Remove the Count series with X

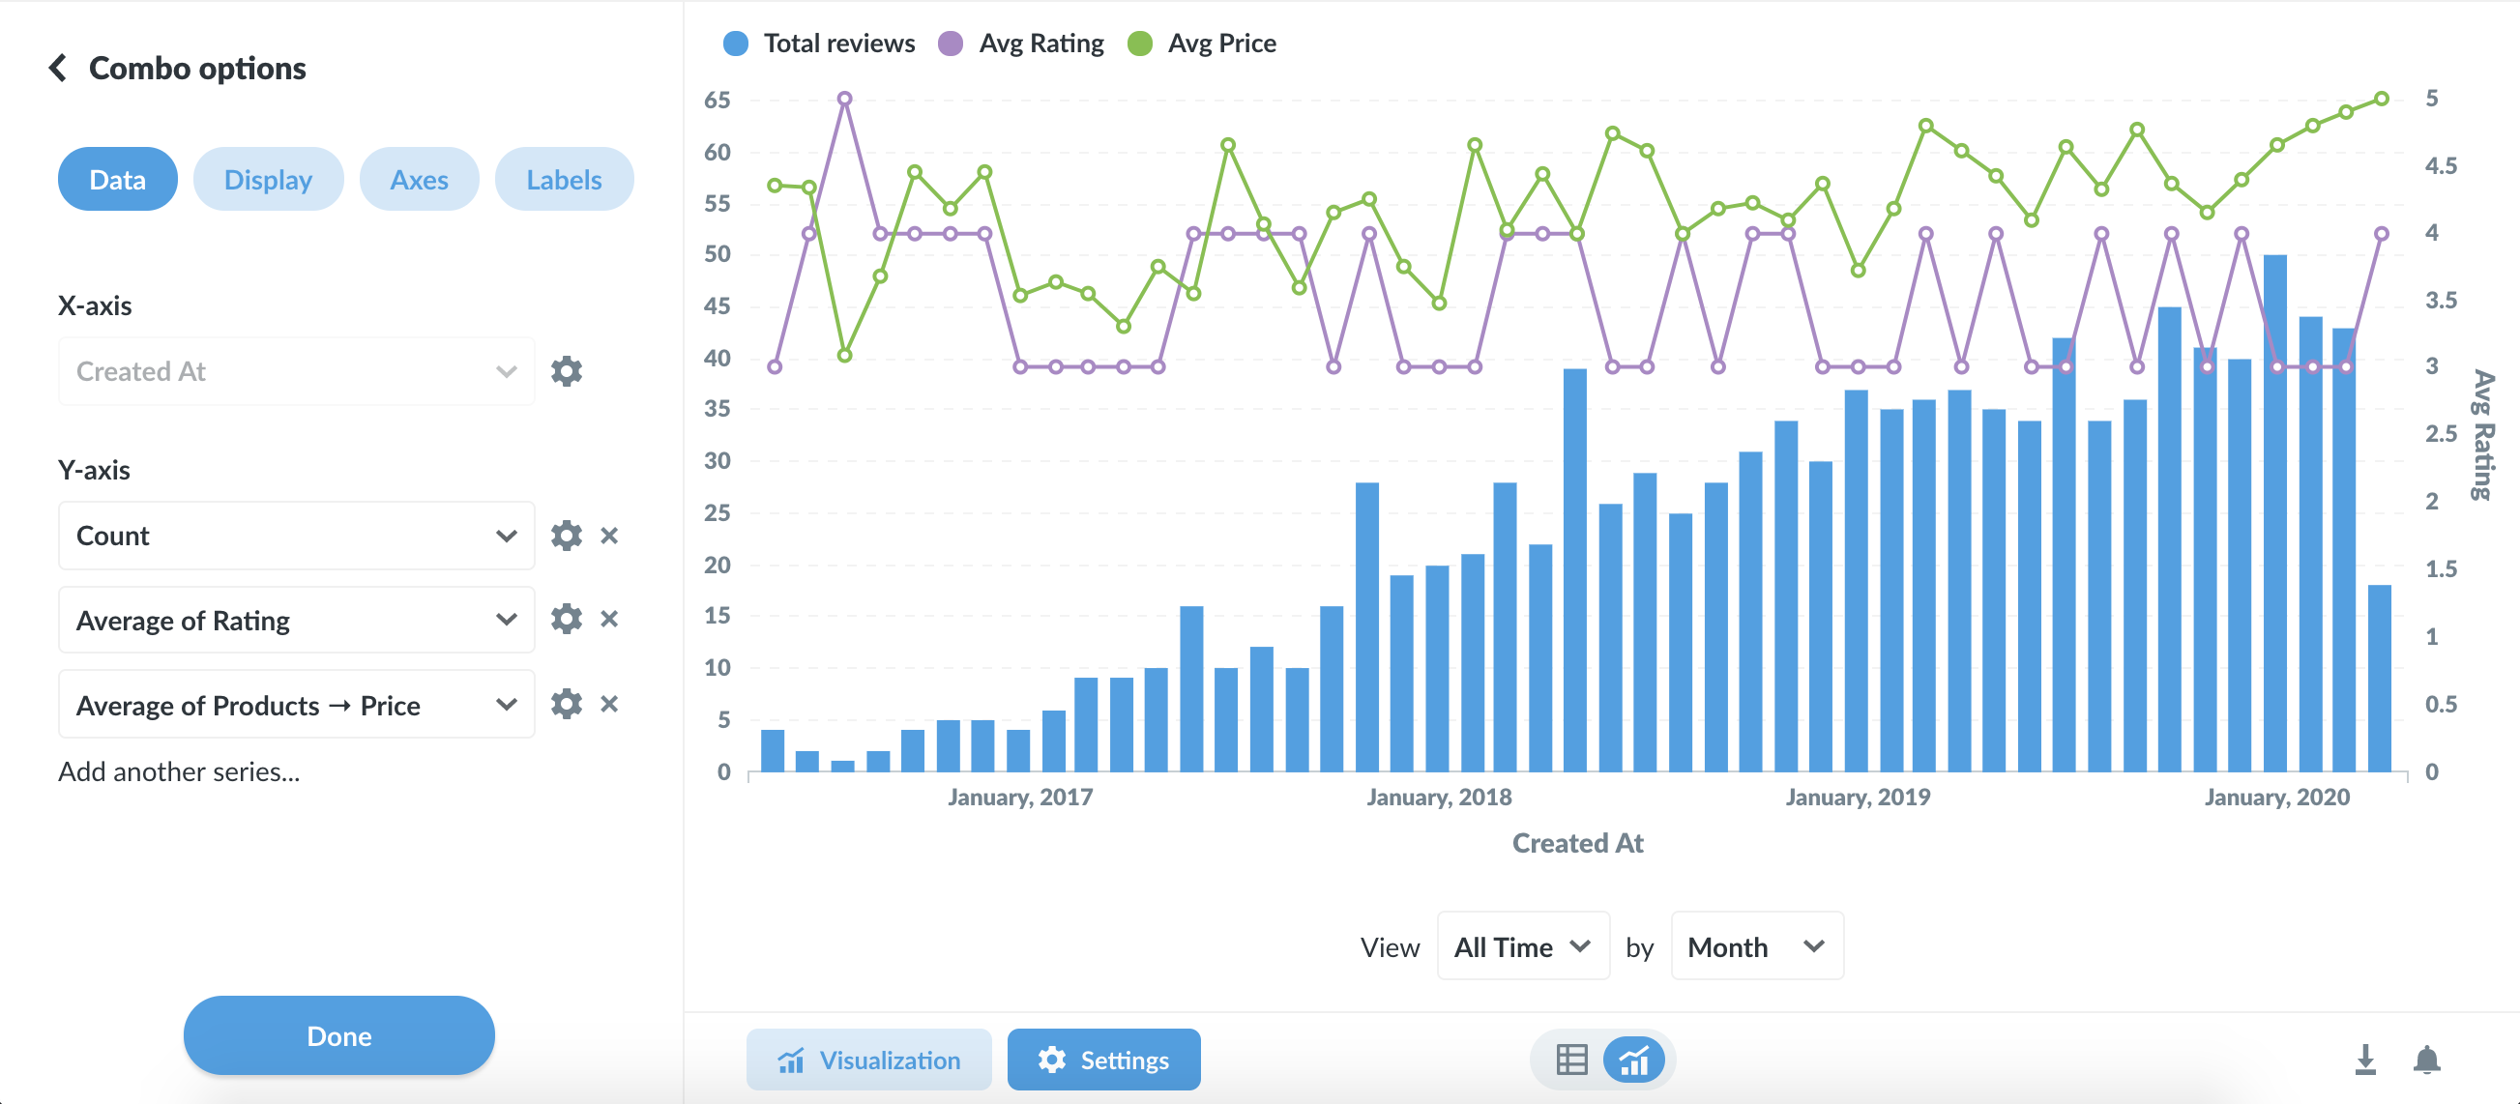(x=609, y=536)
